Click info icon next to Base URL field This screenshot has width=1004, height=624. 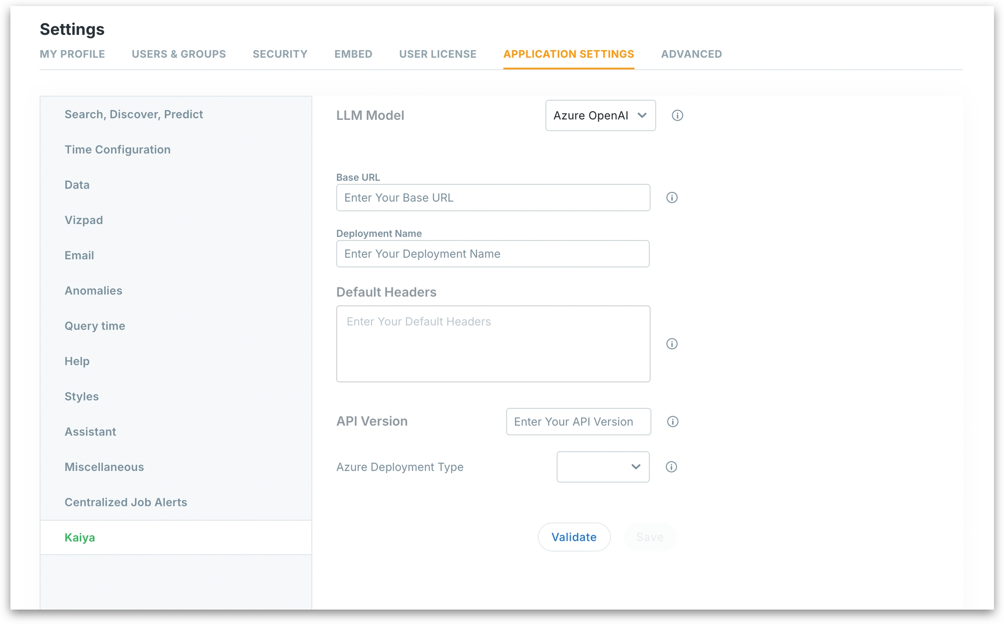[672, 197]
